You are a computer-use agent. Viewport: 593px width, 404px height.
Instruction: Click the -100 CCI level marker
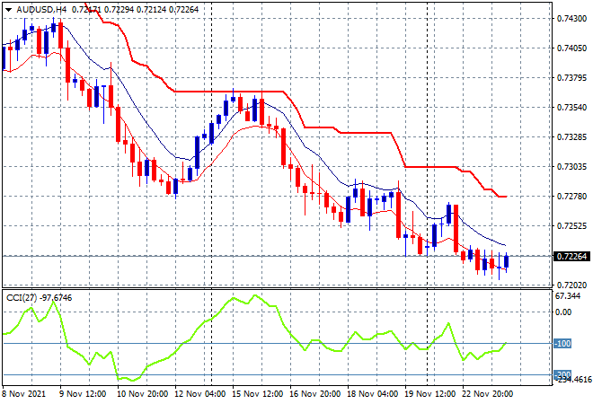point(562,344)
